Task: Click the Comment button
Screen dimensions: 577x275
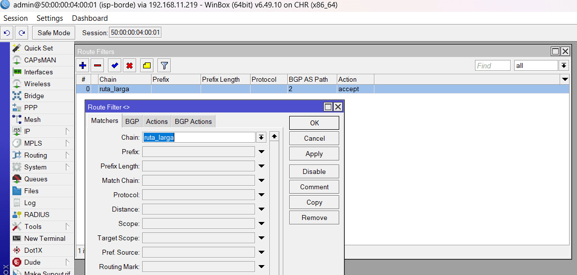Action: tap(315, 187)
